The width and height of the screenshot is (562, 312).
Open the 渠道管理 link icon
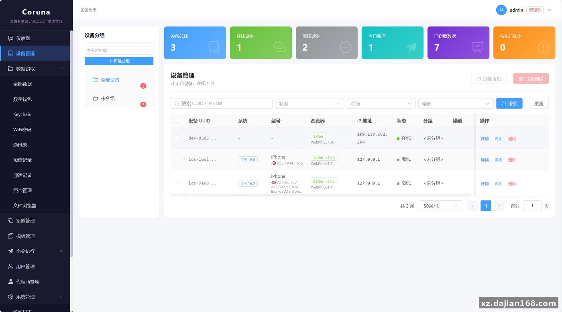click(10, 221)
